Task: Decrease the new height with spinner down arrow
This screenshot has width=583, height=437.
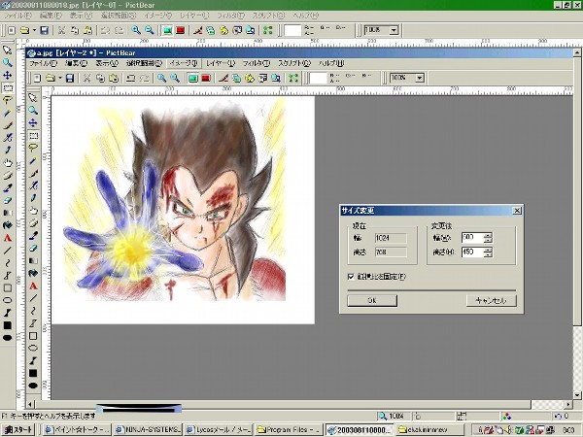Action: coord(487,255)
